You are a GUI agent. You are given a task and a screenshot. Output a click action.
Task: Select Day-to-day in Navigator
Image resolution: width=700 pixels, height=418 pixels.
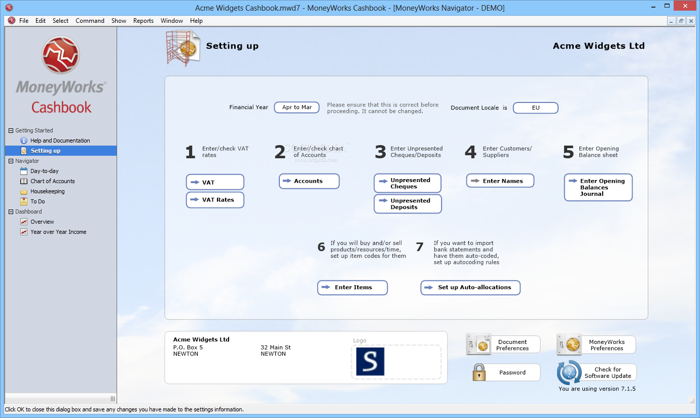point(45,171)
